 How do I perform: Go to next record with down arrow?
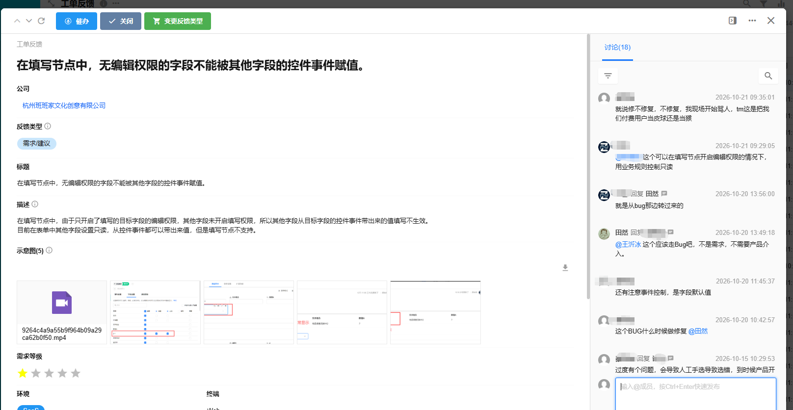(29, 21)
